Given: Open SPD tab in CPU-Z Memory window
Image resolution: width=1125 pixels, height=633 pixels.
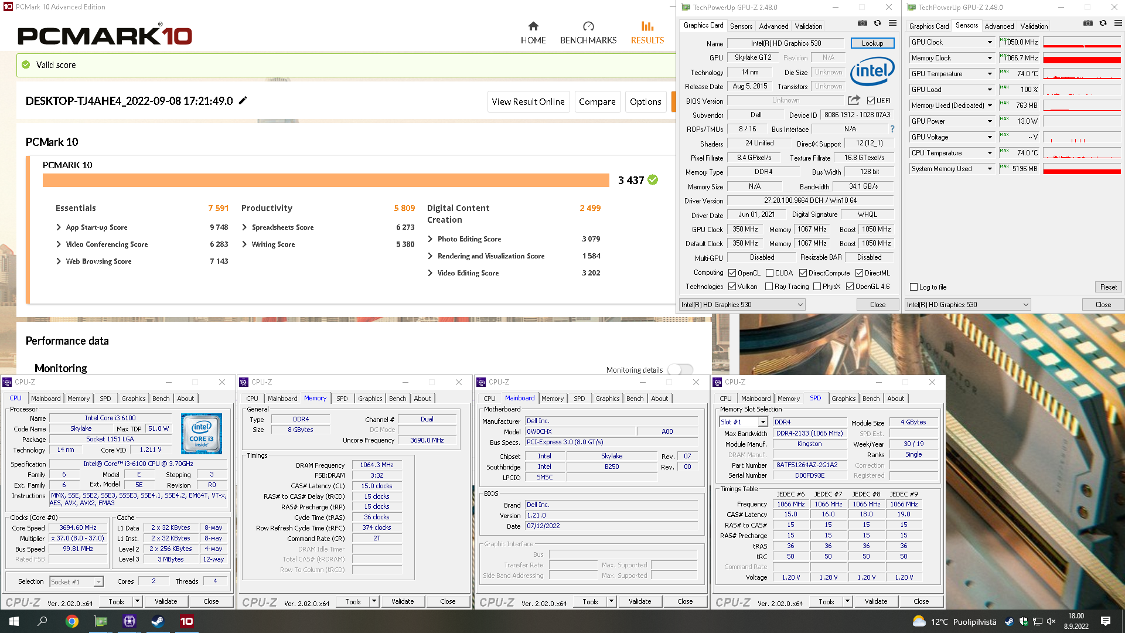Looking at the screenshot, I should [342, 399].
